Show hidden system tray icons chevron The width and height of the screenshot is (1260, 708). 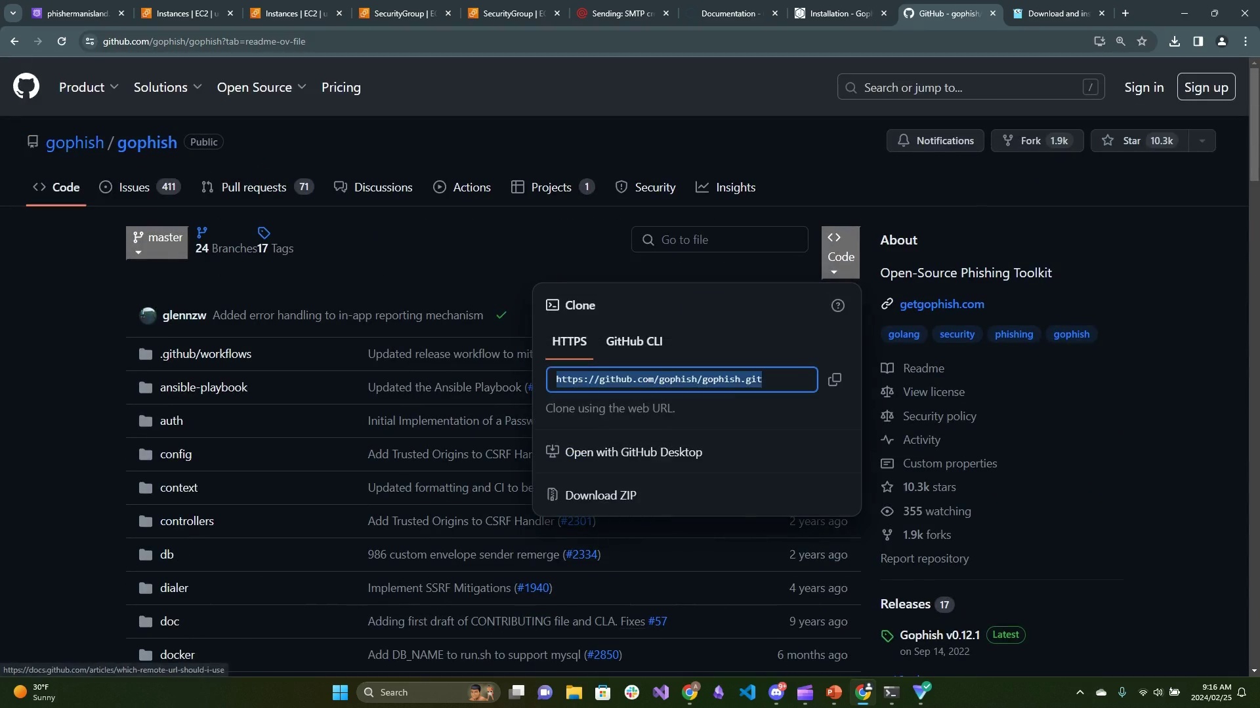[1080, 692]
